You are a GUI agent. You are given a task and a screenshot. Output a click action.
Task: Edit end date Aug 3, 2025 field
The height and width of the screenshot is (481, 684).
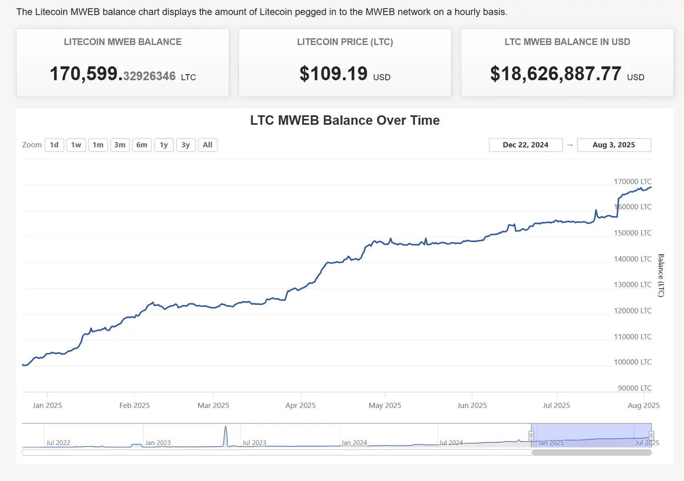click(x=614, y=145)
